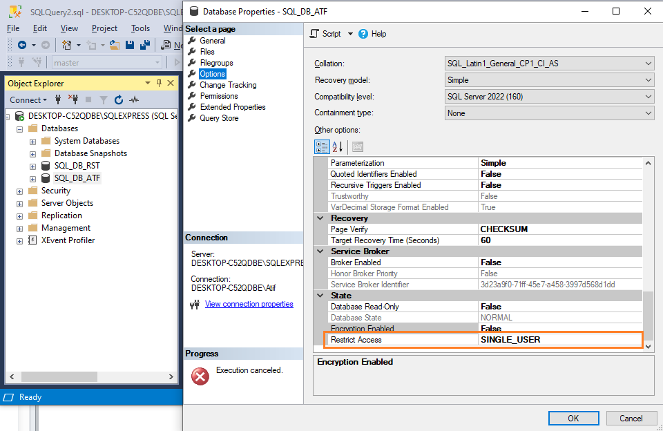Open the Edit menu

40,28
